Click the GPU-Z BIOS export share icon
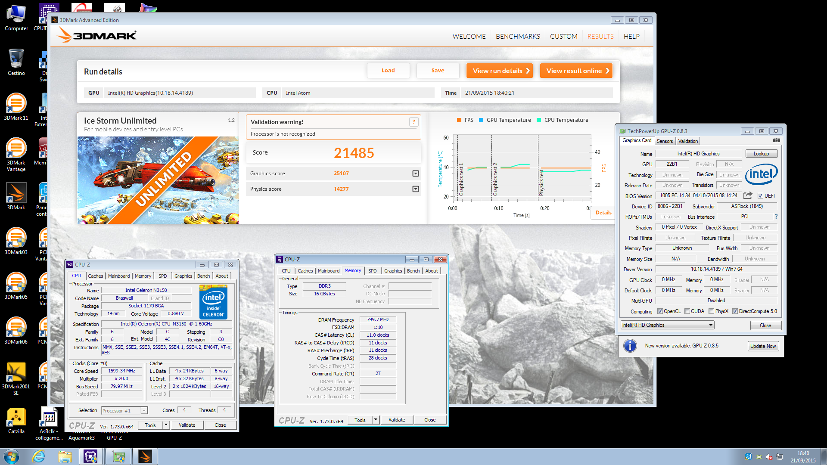This screenshot has height=465, width=827. tap(748, 195)
